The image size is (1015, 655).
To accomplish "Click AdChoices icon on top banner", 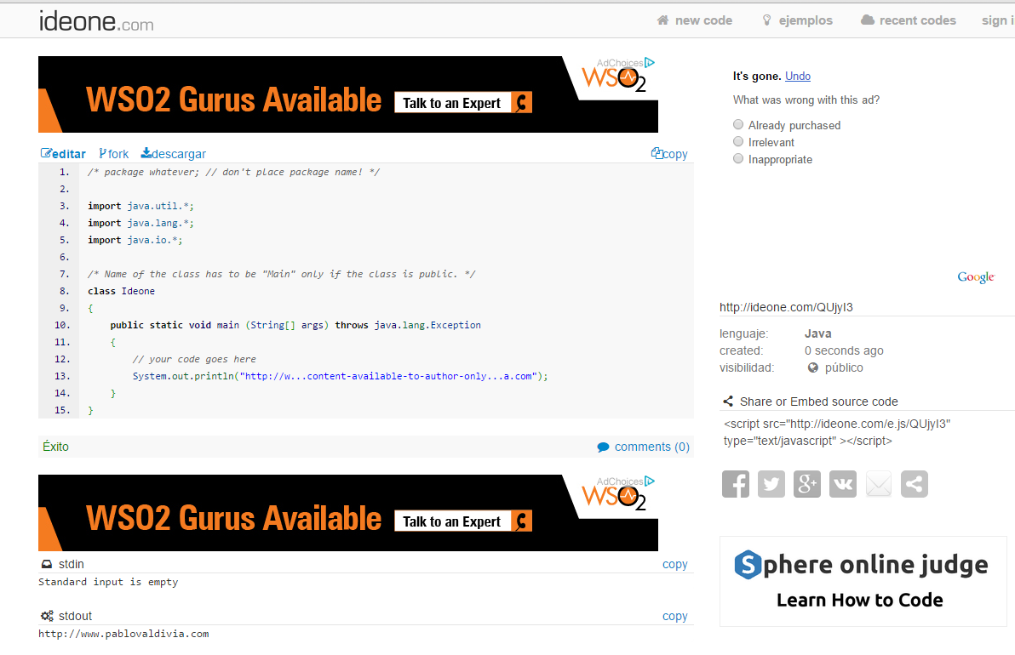I will pyautogui.click(x=650, y=63).
